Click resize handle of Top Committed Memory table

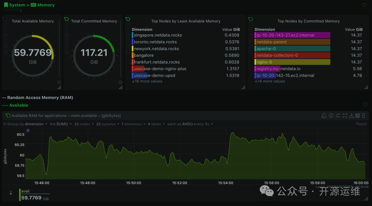tap(366, 88)
